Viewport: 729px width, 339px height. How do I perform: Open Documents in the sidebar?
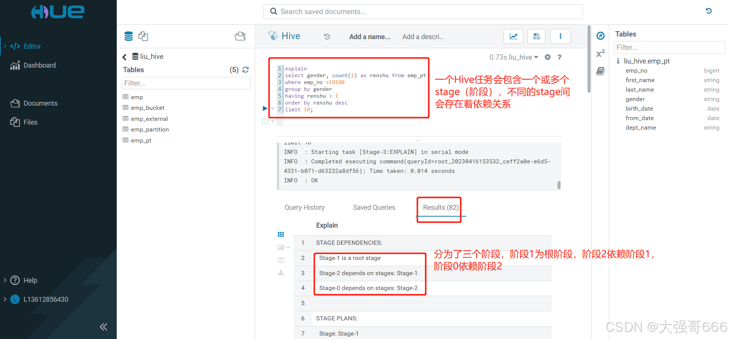[x=40, y=103]
